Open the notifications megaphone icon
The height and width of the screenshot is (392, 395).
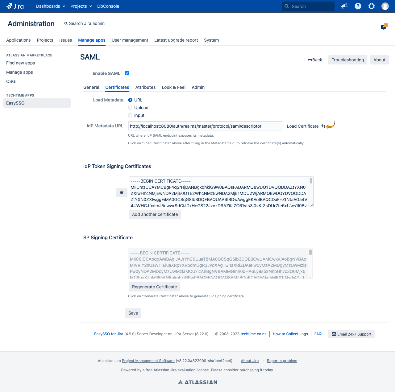(344, 6)
